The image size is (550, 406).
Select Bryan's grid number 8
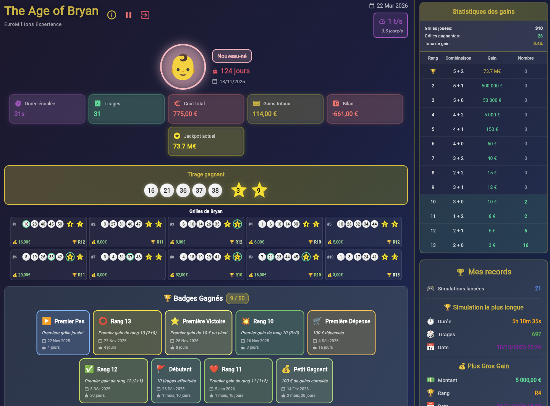[x=206, y=265]
